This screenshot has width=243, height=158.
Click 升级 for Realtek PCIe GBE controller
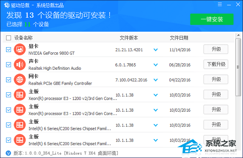click(x=216, y=79)
